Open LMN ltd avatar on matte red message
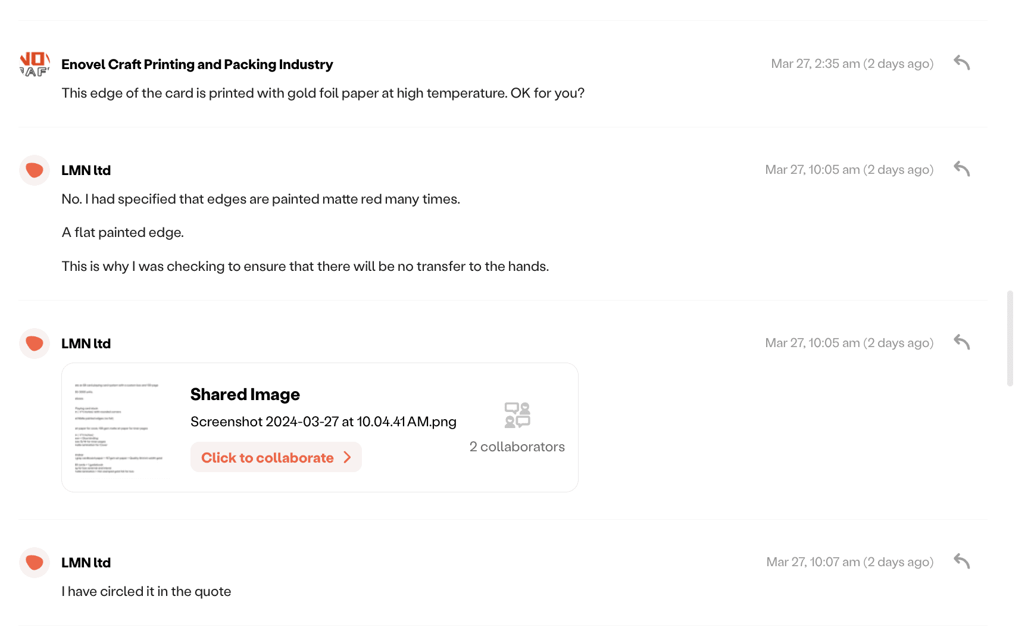Viewport: 1031px width, 643px height. (x=35, y=170)
